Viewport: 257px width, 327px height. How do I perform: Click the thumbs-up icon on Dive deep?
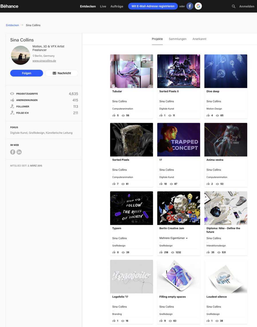[208, 115]
